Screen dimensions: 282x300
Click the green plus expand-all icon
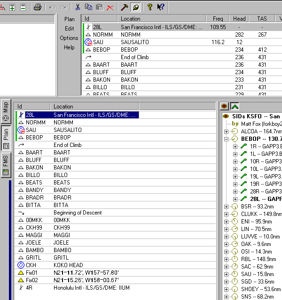[x=13, y=7]
